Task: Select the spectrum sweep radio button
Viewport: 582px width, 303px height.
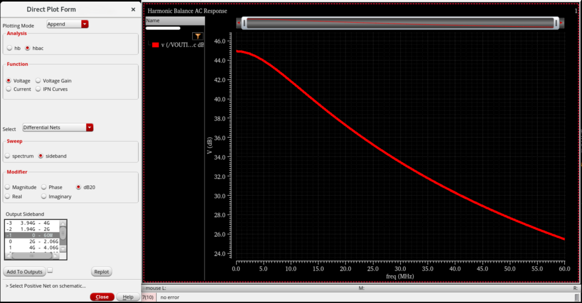Action: [7, 156]
